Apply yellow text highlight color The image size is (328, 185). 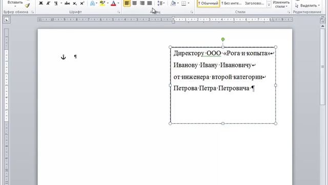point(102,3)
